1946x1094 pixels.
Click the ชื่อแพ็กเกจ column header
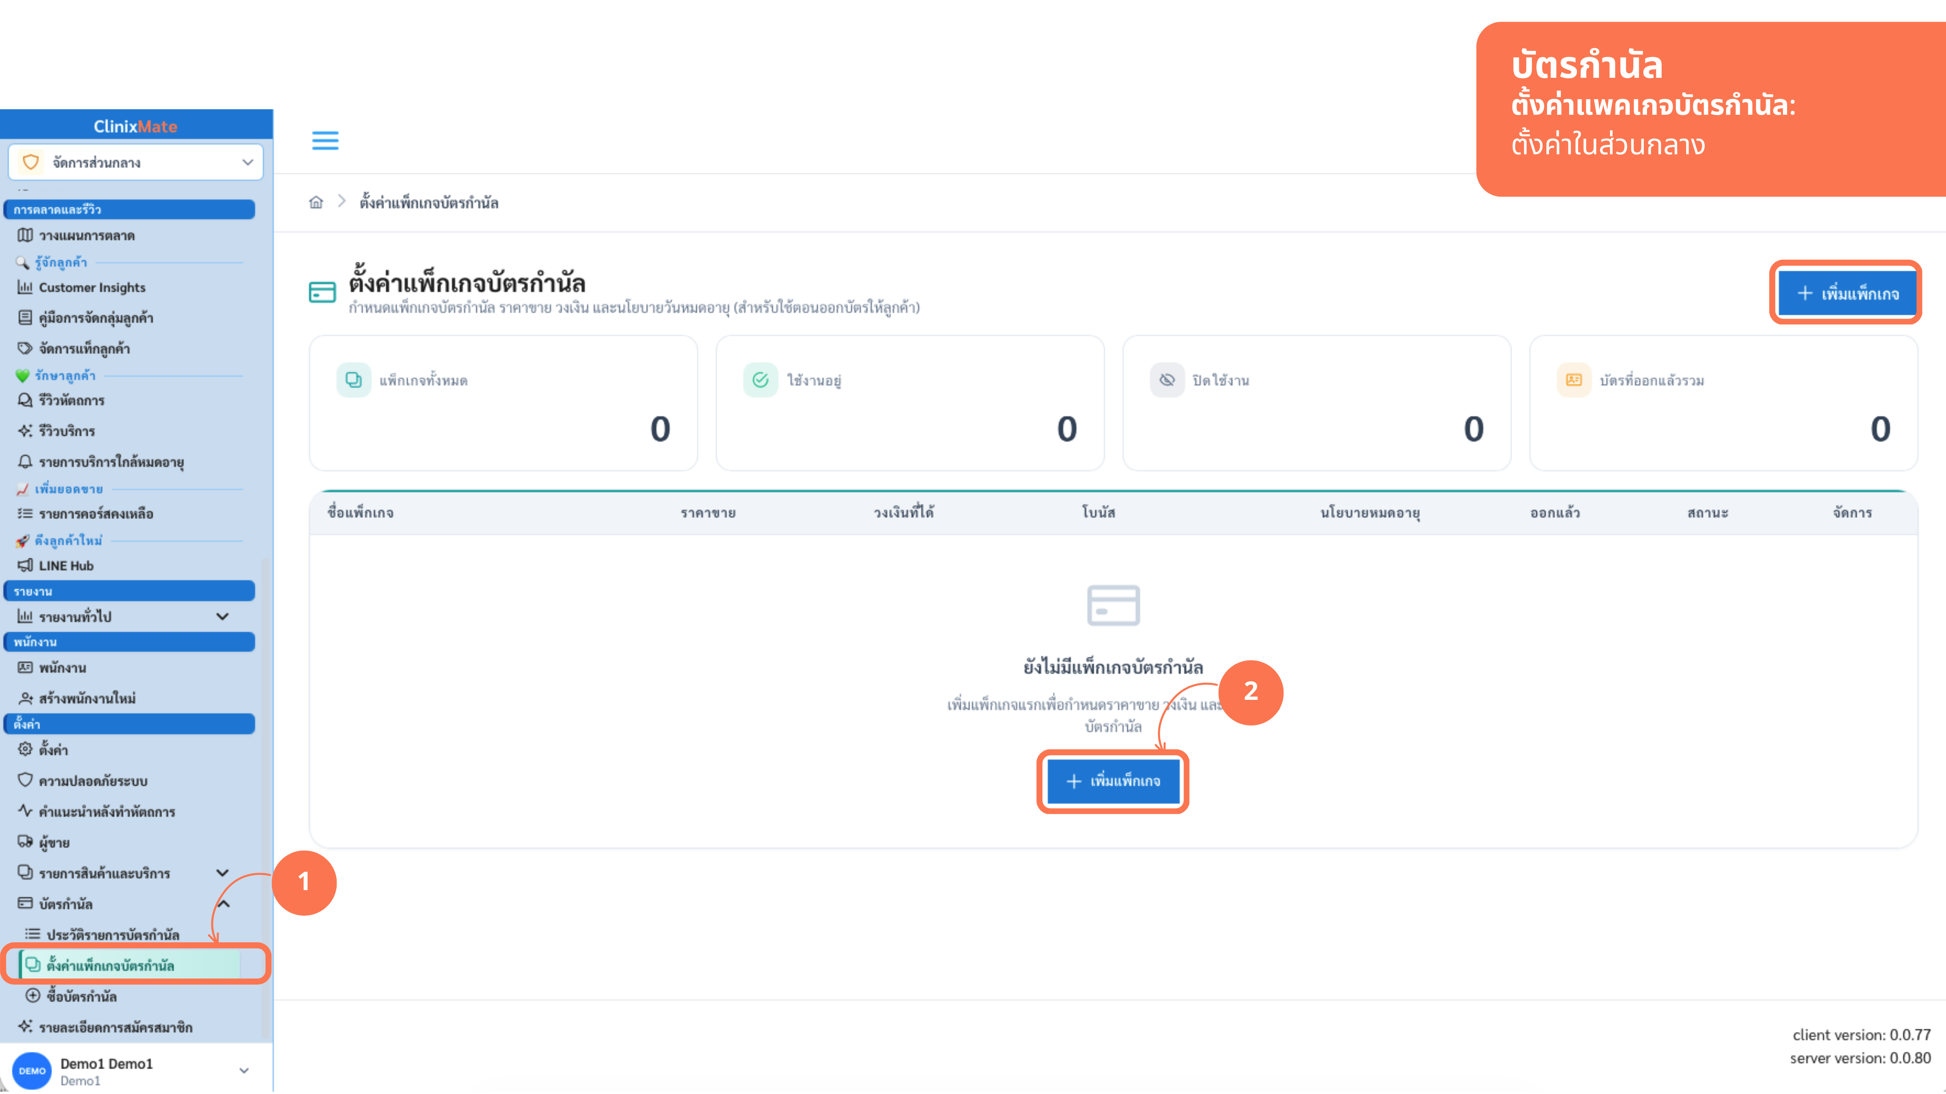(x=360, y=513)
